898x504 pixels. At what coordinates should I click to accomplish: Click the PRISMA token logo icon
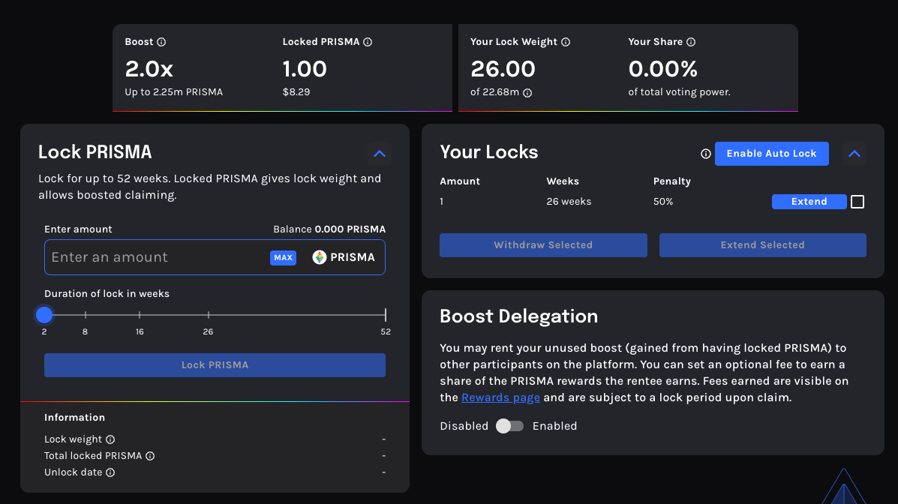pos(320,257)
